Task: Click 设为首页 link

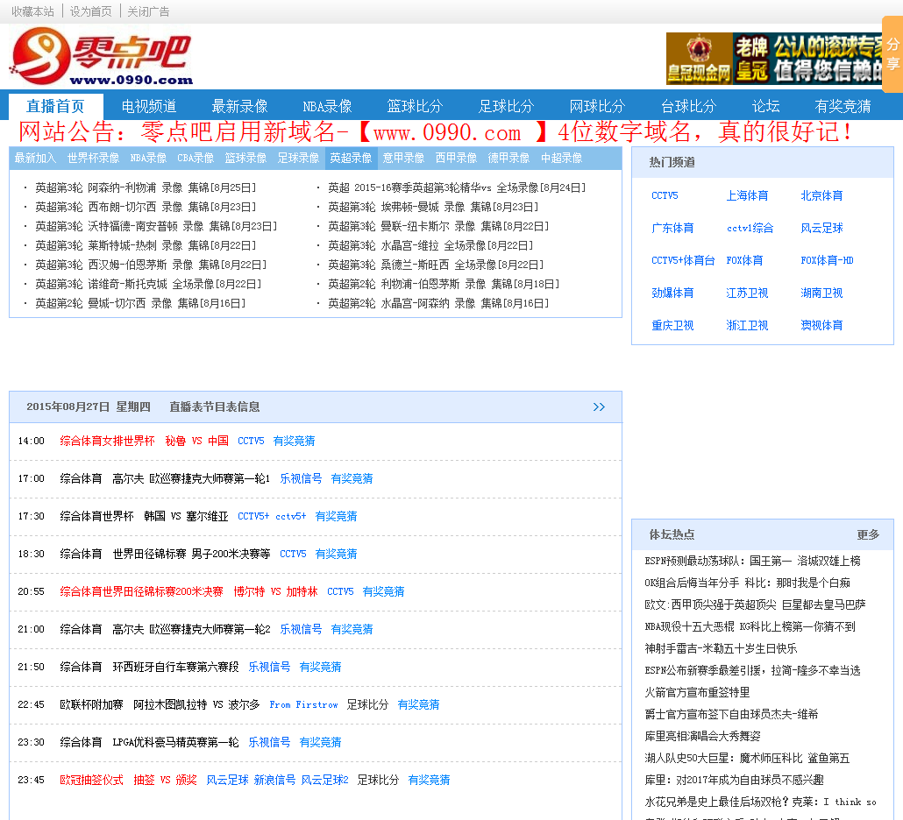Action: pos(91,11)
